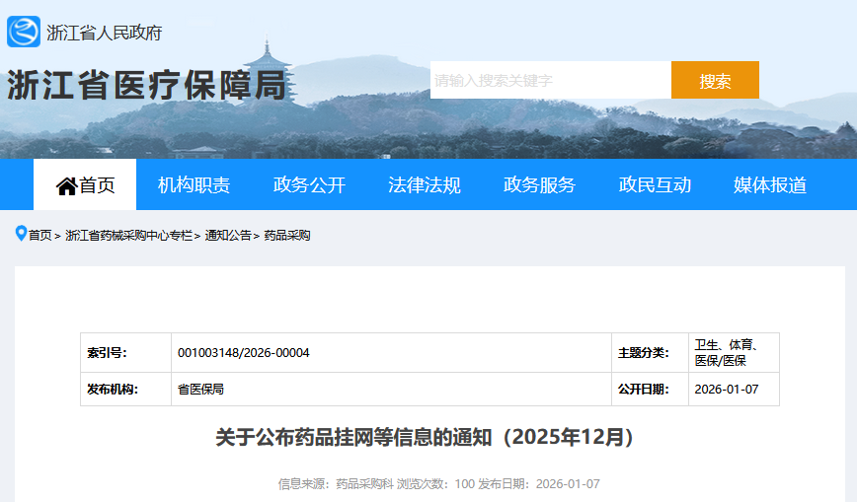Open the 机构职责 menu item

pos(194,185)
